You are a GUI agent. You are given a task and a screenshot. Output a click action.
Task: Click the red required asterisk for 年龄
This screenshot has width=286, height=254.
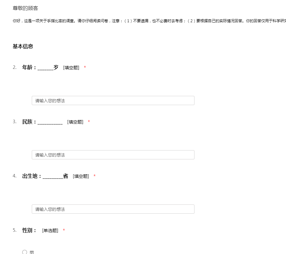(85, 67)
